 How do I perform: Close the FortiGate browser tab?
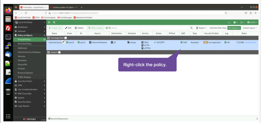47,7
